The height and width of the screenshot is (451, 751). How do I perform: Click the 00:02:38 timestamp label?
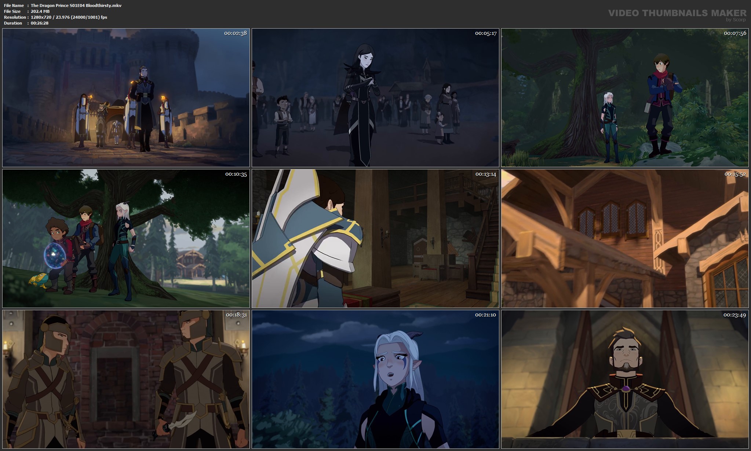(x=235, y=33)
